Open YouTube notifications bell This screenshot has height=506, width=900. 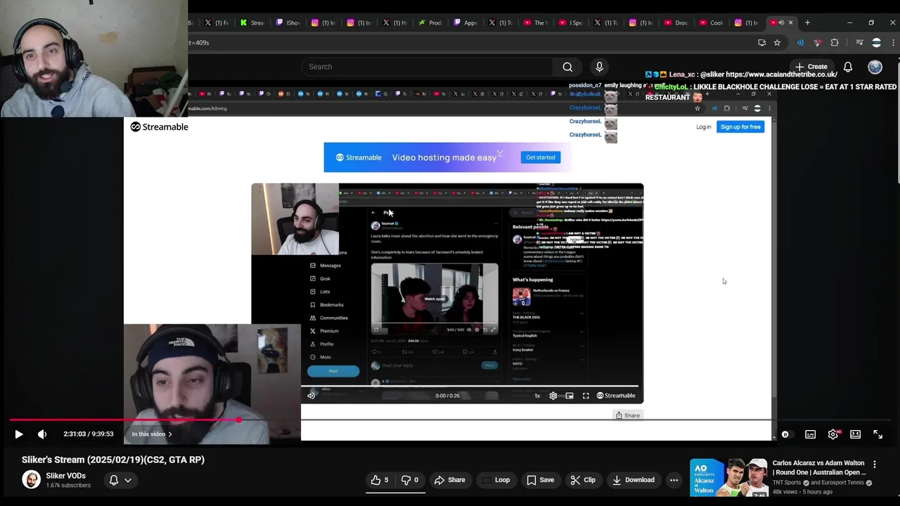click(848, 67)
